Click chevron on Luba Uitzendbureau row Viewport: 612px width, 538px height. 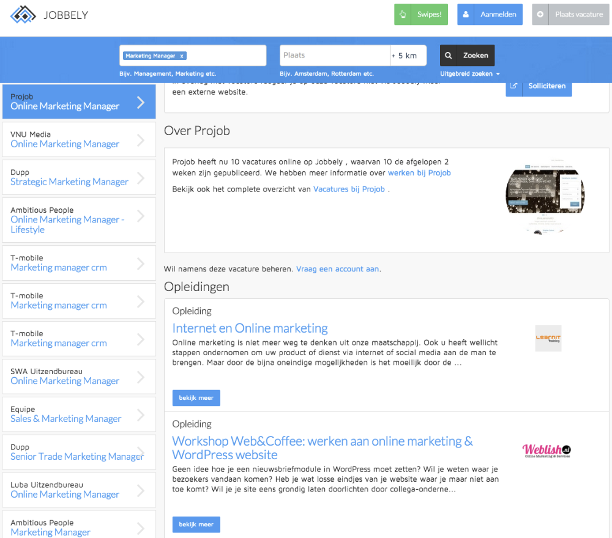tap(141, 490)
